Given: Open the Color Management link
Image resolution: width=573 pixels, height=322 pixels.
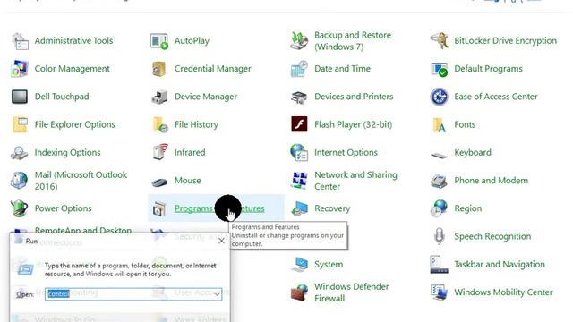Looking at the screenshot, I should [x=72, y=69].
